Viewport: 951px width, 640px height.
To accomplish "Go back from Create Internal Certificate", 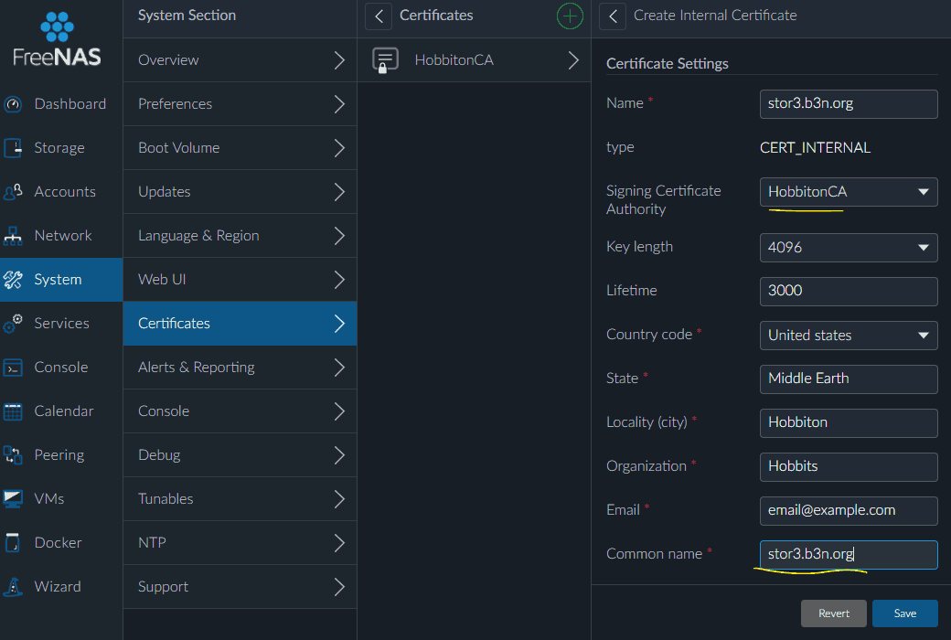I will point(614,16).
